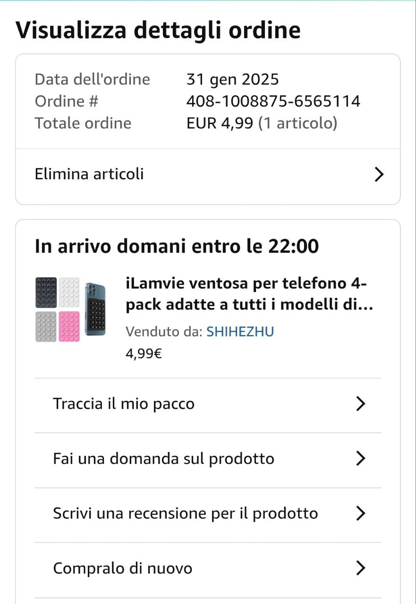Click the Totale ordine label
The width and height of the screenshot is (416, 604).
pyautogui.click(x=83, y=123)
